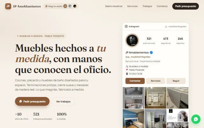Click the +10 años de oficio stat
Screen dimensions: 204x128
click(x=22, y=116)
